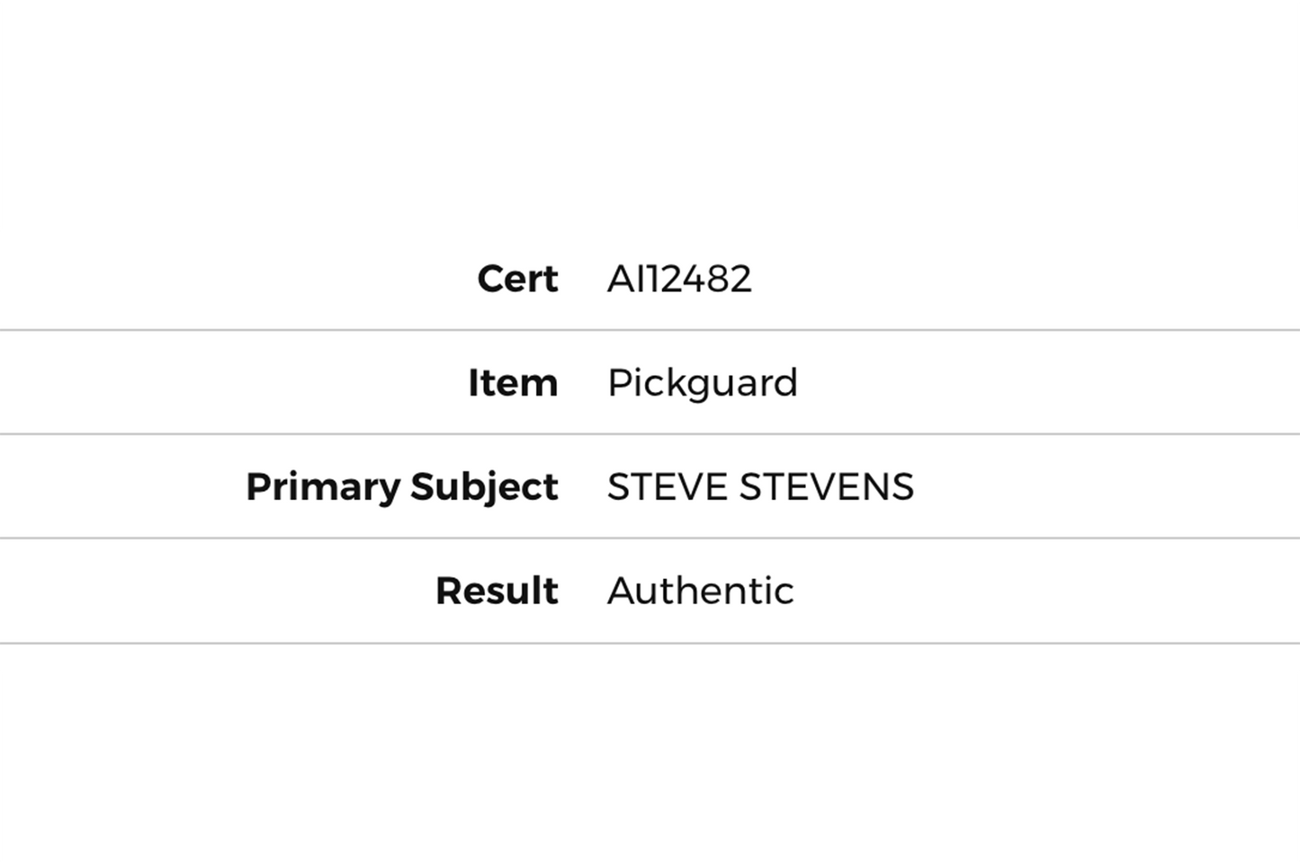Viewport: 1300px width, 864px height.
Task: Click the word Primary in the label
Action: click(x=323, y=487)
